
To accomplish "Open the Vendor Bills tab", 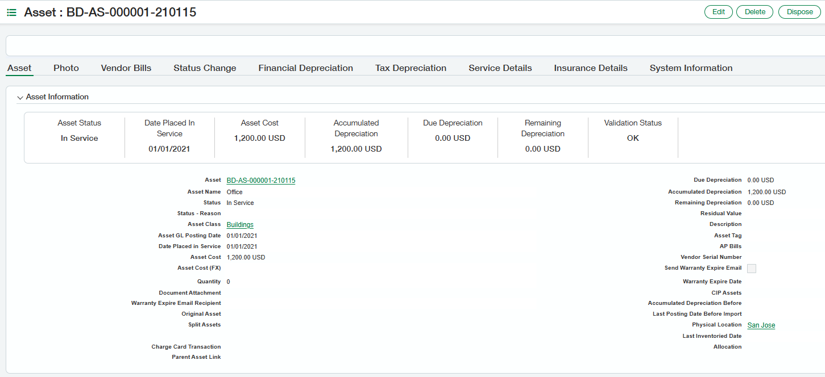I will click(x=126, y=68).
